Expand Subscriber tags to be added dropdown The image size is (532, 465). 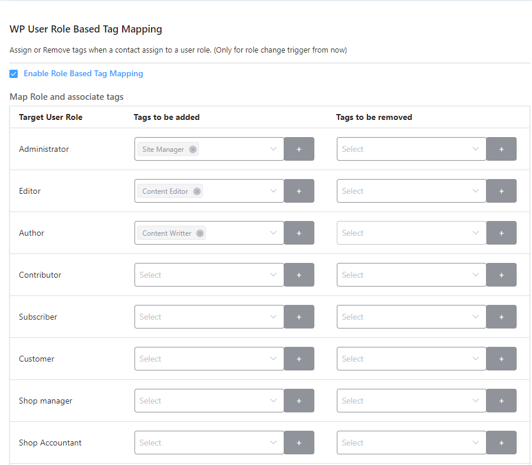tap(209, 317)
